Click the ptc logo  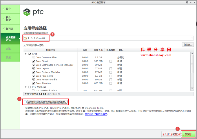[34, 12]
